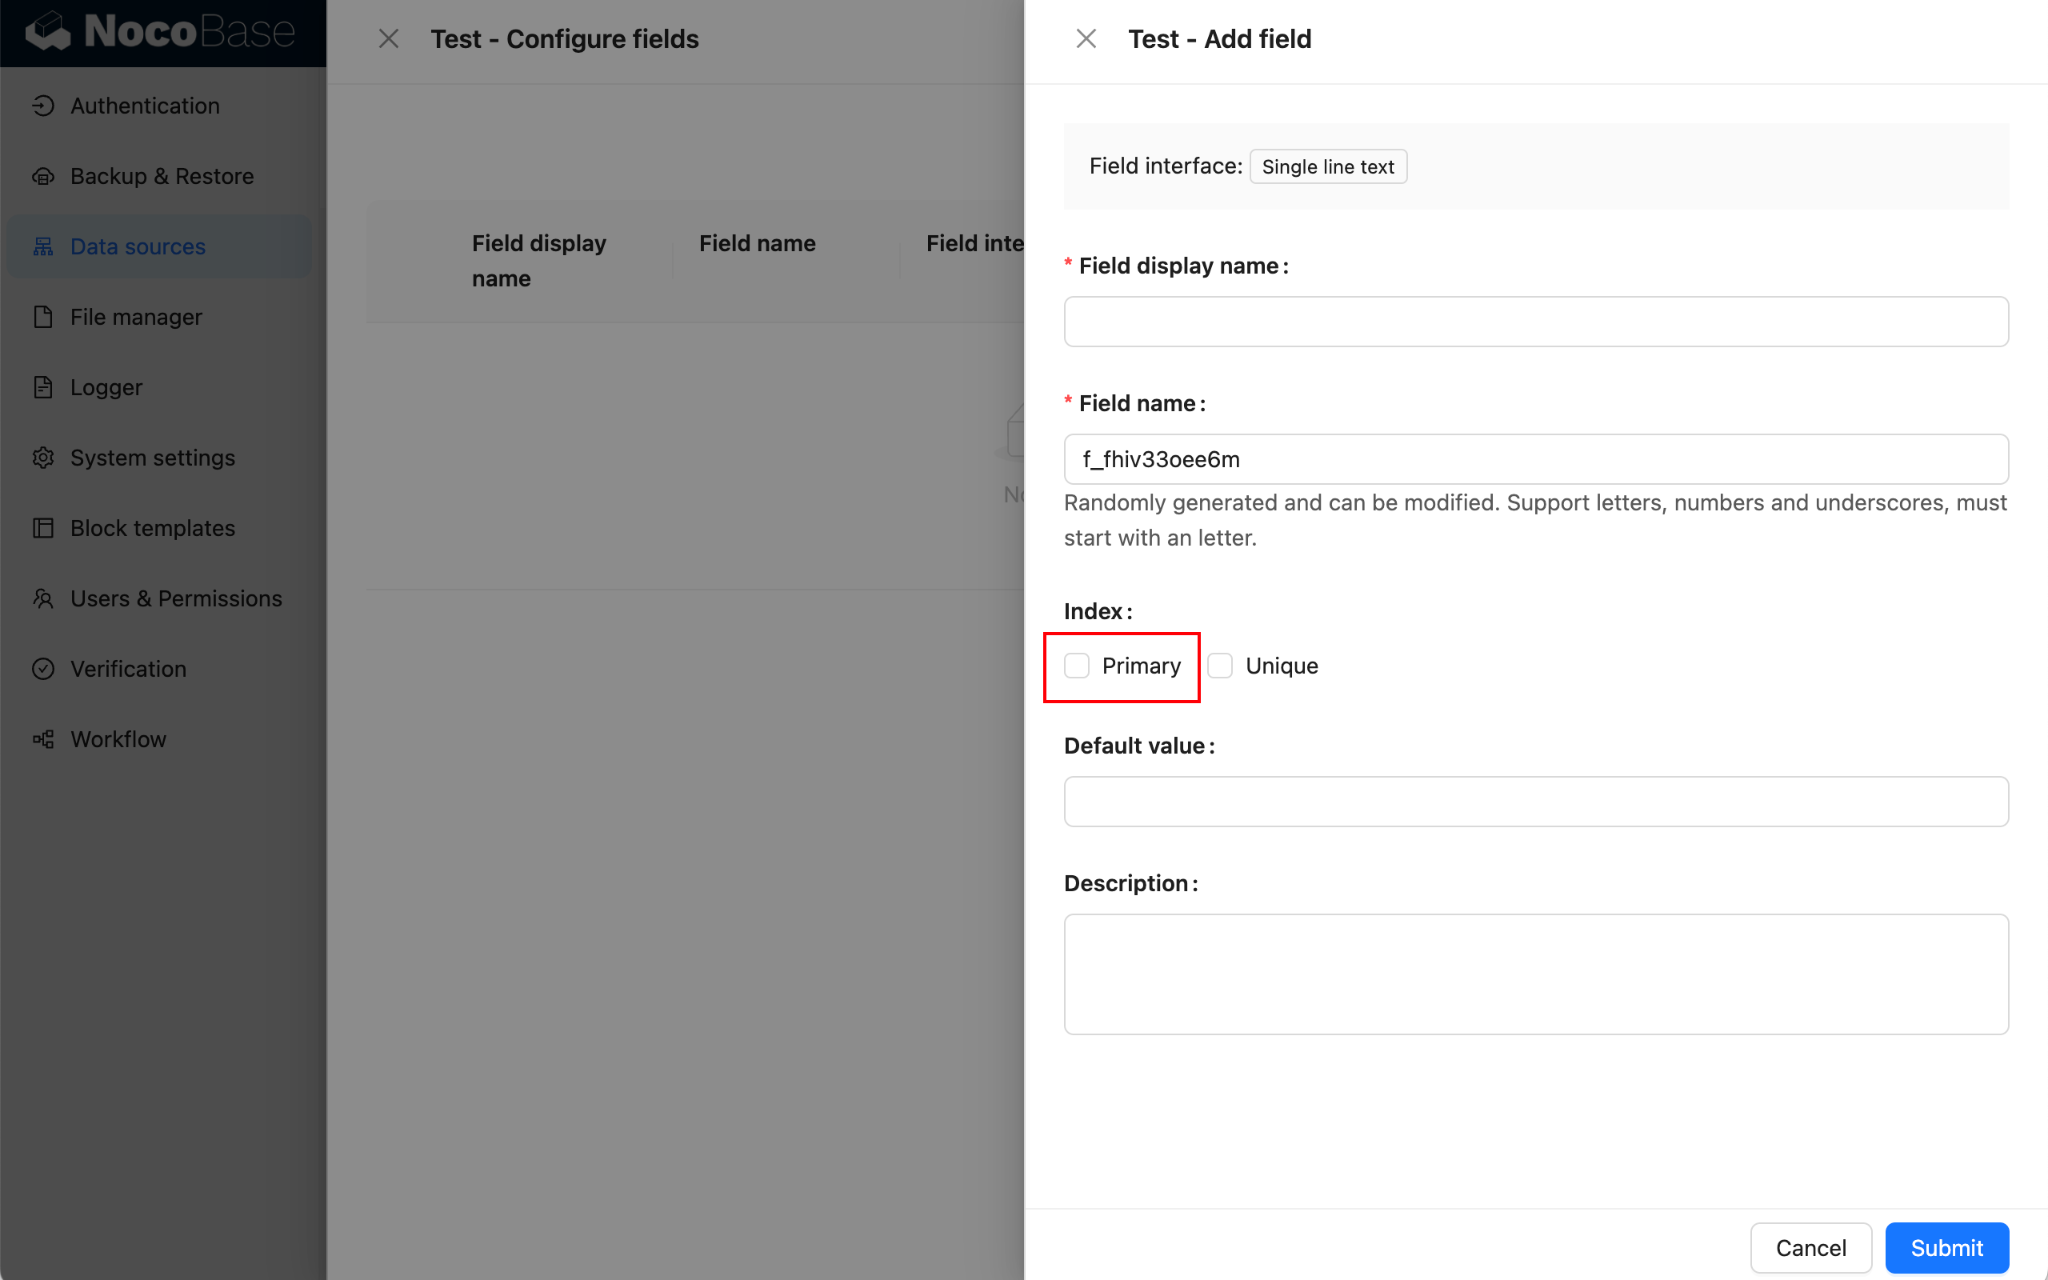The image size is (2048, 1280).
Task: Select System settings menu item
Action: pos(154,456)
